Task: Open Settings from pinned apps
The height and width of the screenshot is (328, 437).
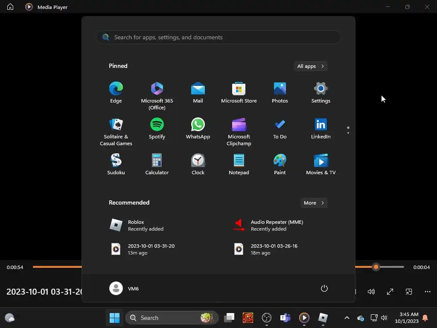Action: click(x=321, y=93)
